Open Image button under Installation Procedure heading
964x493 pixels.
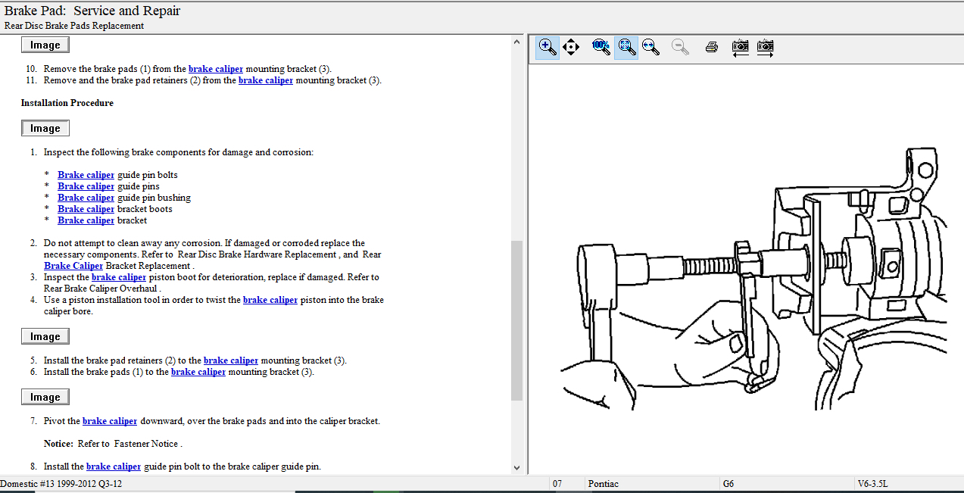[45, 129]
